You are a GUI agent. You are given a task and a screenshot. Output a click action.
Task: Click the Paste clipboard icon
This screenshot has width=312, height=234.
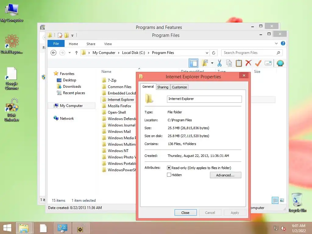tap(239, 63)
